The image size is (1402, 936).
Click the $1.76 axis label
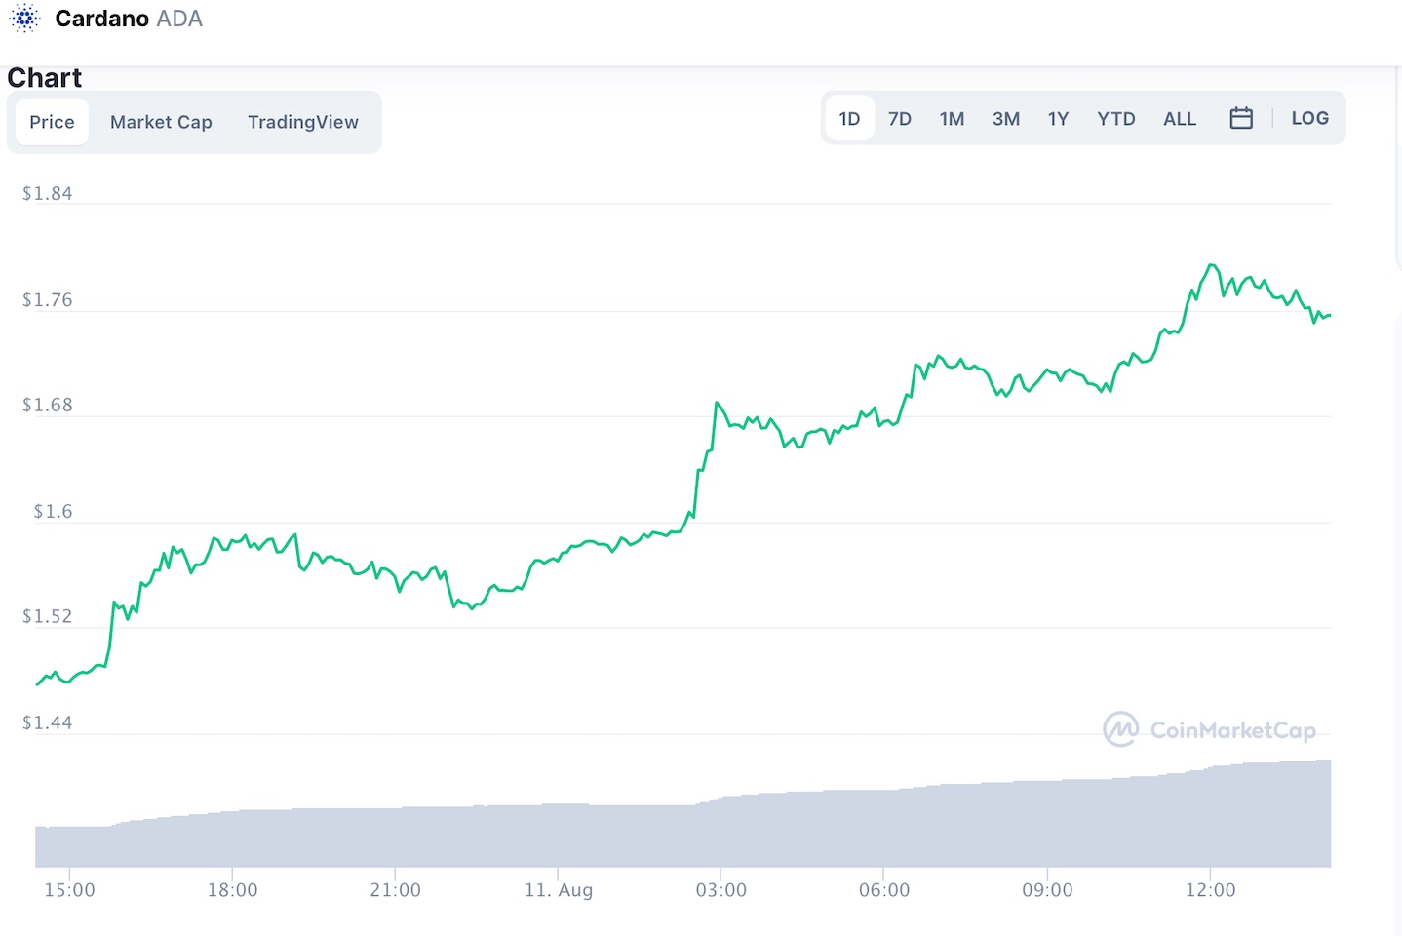tap(47, 299)
